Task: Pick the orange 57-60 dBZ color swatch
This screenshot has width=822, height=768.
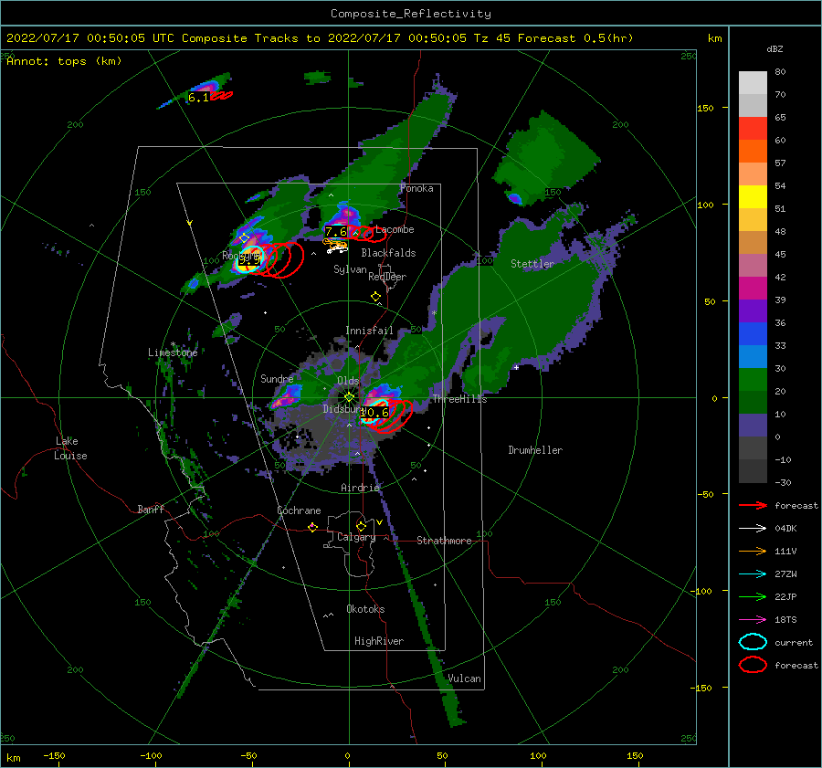Action: (x=753, y=151)
